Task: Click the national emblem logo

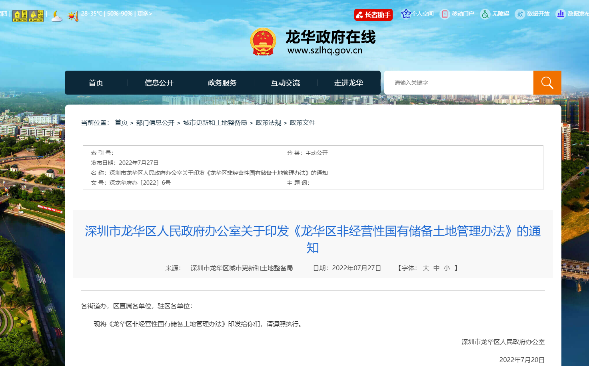Action: pyautogui.click(x=263, y=42)
